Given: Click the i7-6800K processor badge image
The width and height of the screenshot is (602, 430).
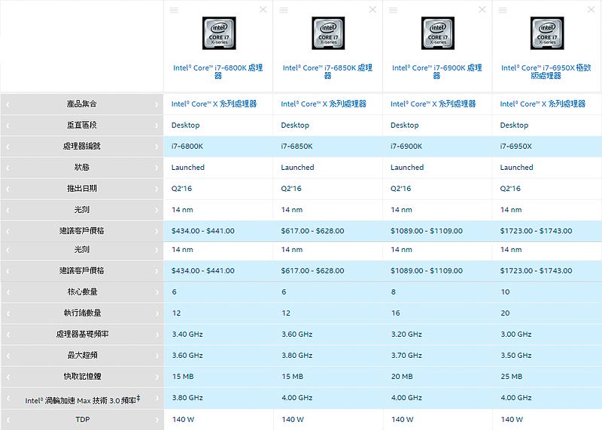Looking at the screenshot, I should pos(219,33).
